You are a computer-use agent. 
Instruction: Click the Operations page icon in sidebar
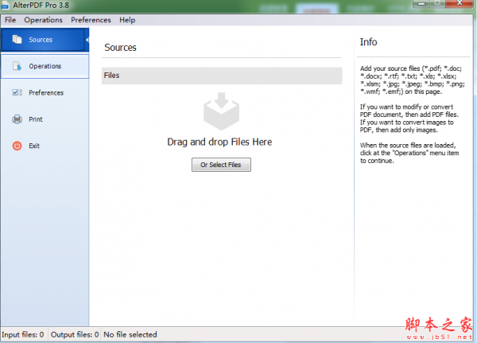coord(17,66)
